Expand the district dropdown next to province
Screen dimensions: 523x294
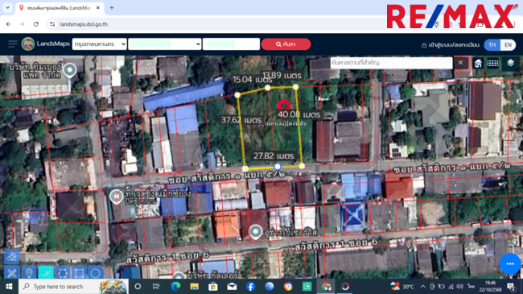[x=165, y=44]
